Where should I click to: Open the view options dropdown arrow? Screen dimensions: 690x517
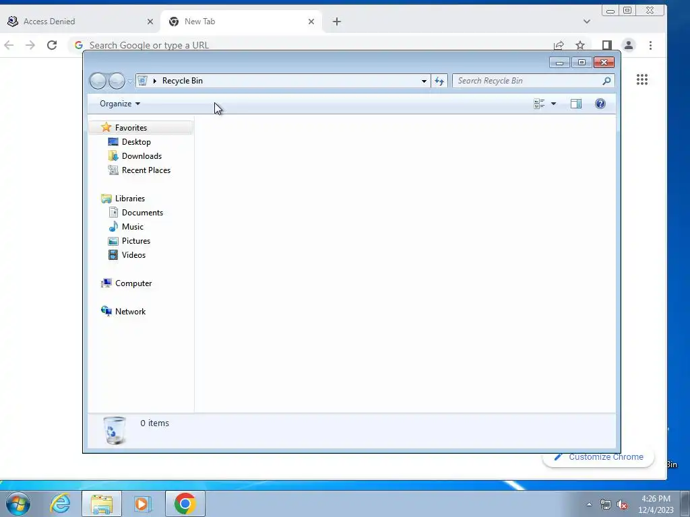(x=554, y=104)
